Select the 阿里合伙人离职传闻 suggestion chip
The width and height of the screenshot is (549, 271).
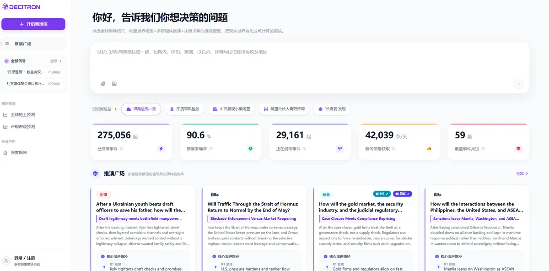coord(284,109)
